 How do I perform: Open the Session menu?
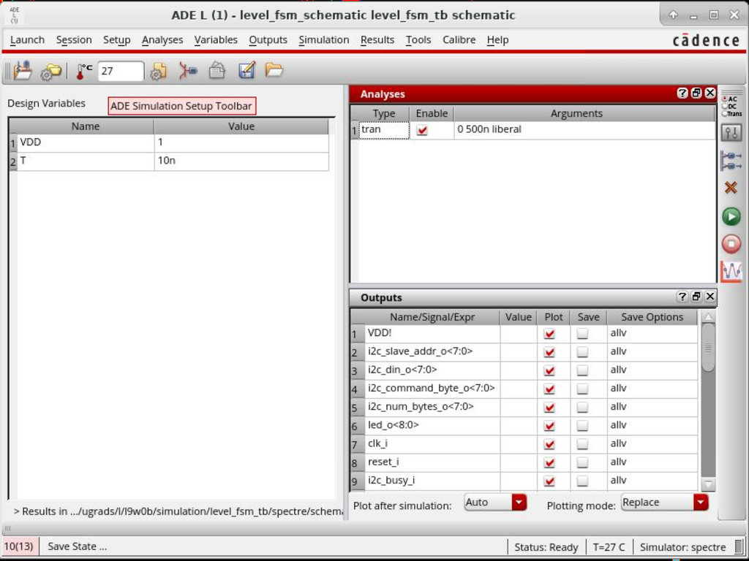click(x=74, y=40)
